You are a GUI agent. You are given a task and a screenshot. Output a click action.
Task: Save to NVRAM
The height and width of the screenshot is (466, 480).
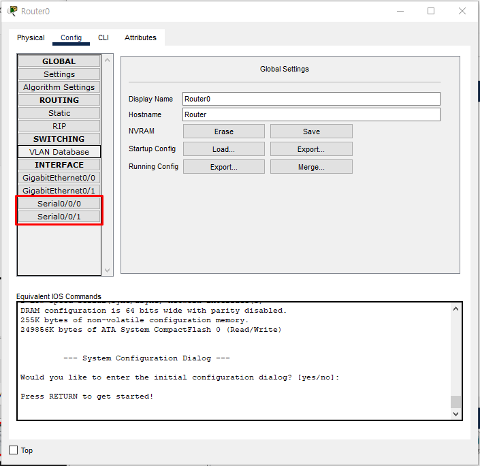[311, 131]
